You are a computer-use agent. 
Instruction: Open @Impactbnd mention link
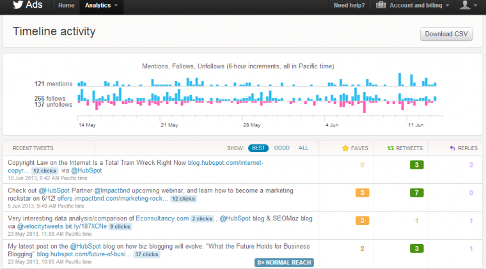point(112,190)
